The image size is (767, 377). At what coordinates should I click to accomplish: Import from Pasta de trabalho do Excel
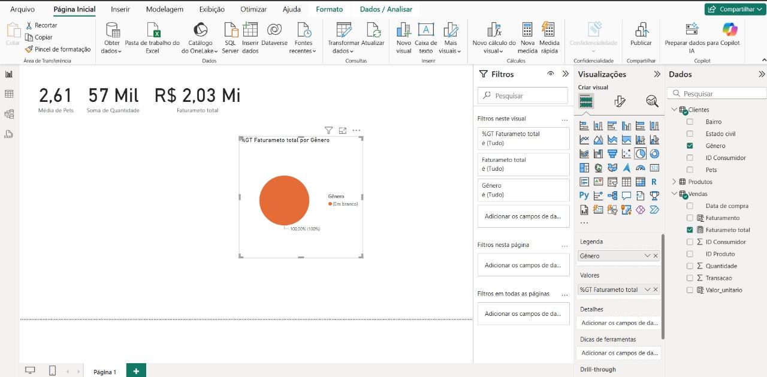[x=153, y=38]
